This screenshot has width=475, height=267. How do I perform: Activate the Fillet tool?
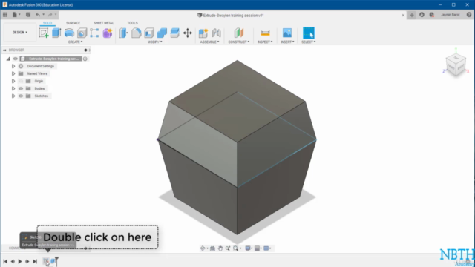coord(137,33)
